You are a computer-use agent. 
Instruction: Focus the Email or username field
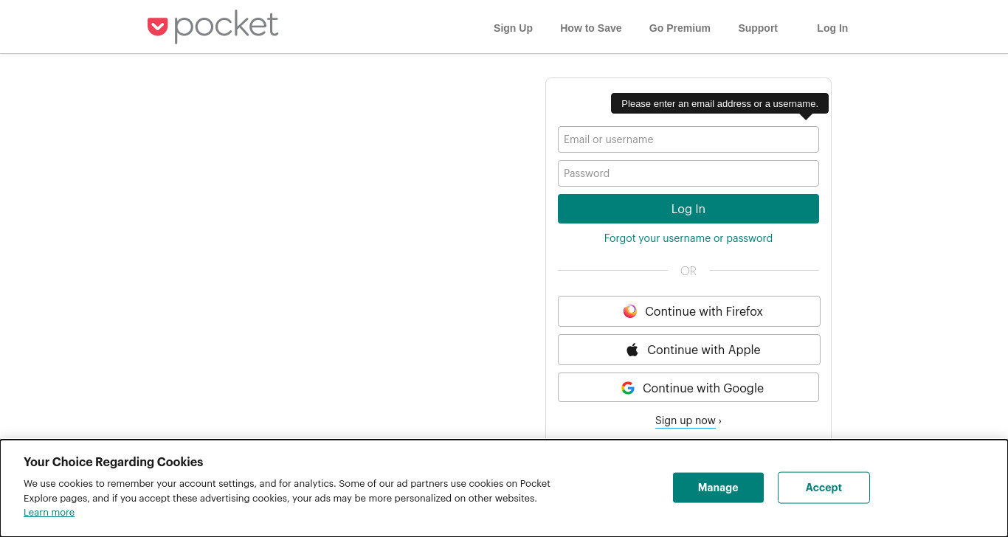(x=688, y=139)
